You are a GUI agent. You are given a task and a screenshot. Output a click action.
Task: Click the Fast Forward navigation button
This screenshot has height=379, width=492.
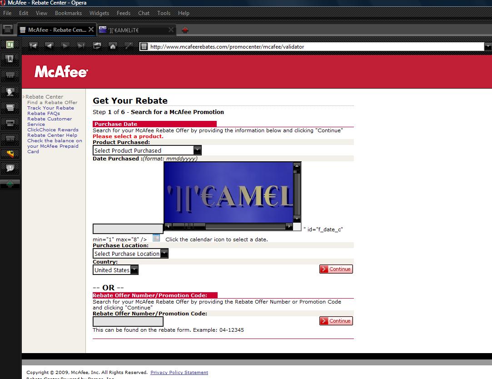81,46
